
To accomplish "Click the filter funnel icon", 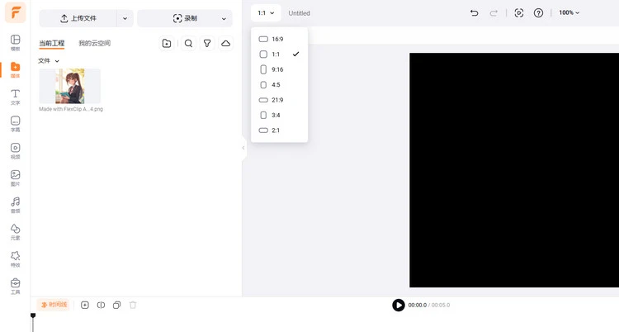I will tap(207, 43).
